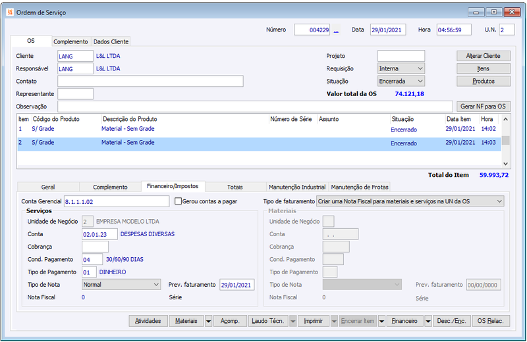This screenshot has width=527, height=342.
Task: Open the Número lookup ellipsis button
Action: tap(336, 30)
